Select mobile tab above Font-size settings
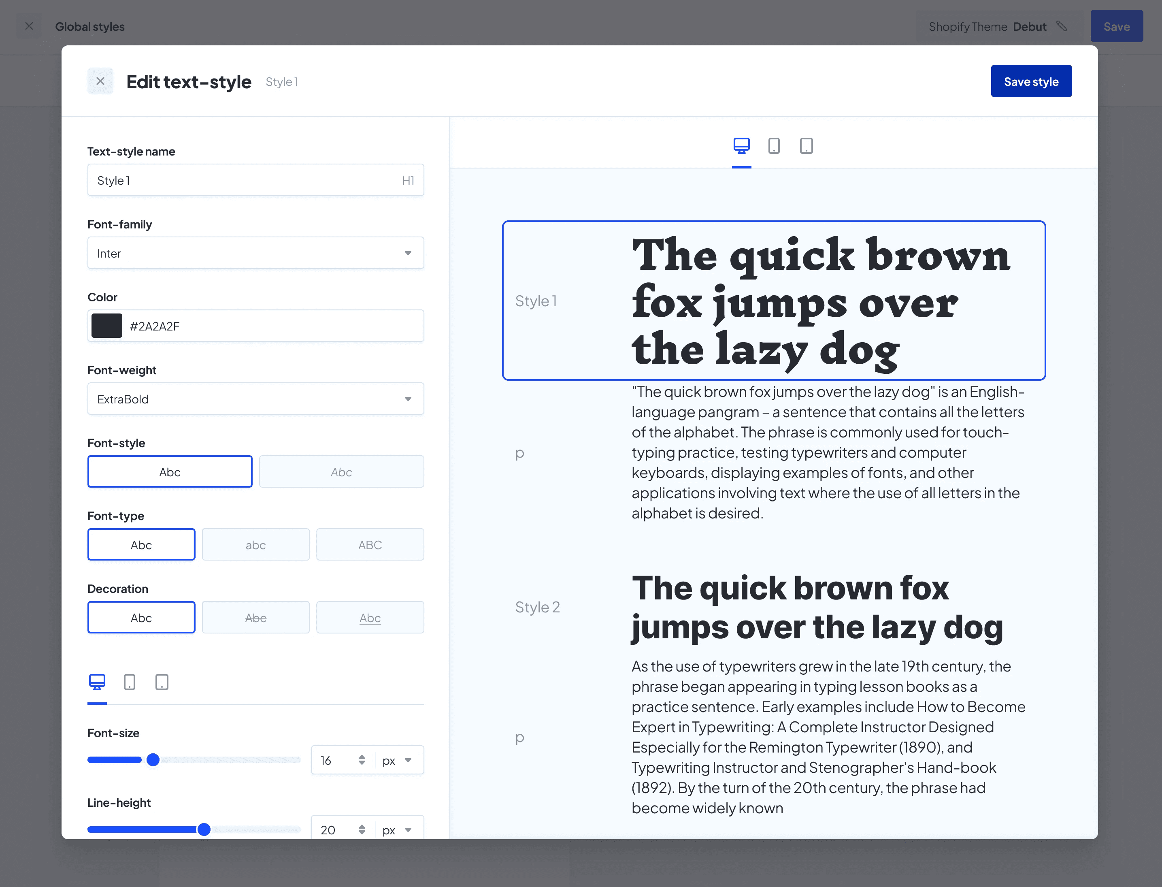1162x887 pixels. pos(129,682)
